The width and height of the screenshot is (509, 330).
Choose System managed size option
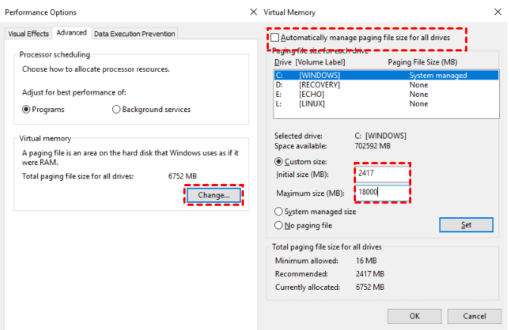(x=279, y=212)
